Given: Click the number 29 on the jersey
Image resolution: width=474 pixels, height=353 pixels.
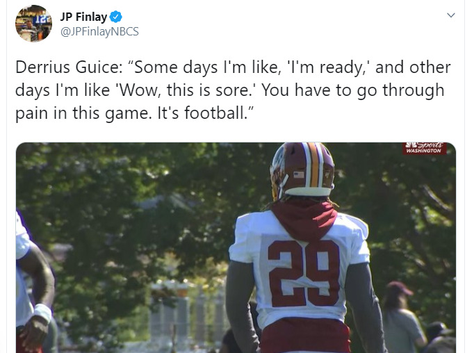Looking at the screenshot, I should [x=304, y=273].
